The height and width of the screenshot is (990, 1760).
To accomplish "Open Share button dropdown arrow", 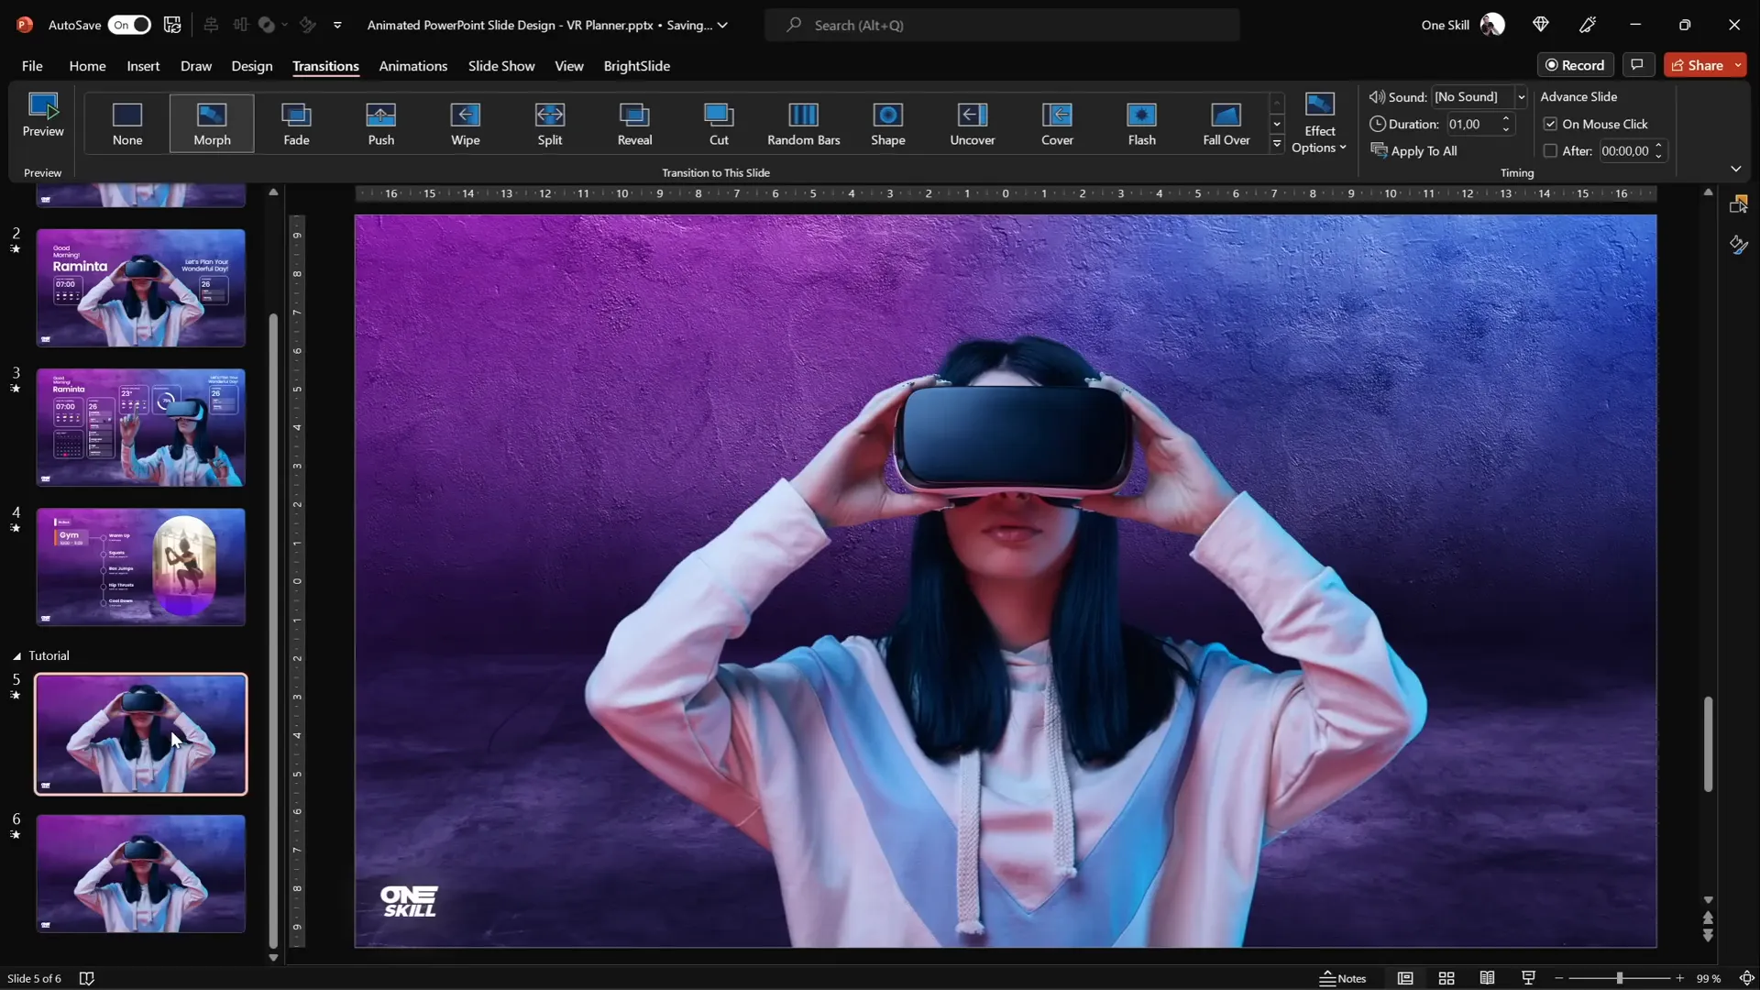I will click(x=1738, y=65).
